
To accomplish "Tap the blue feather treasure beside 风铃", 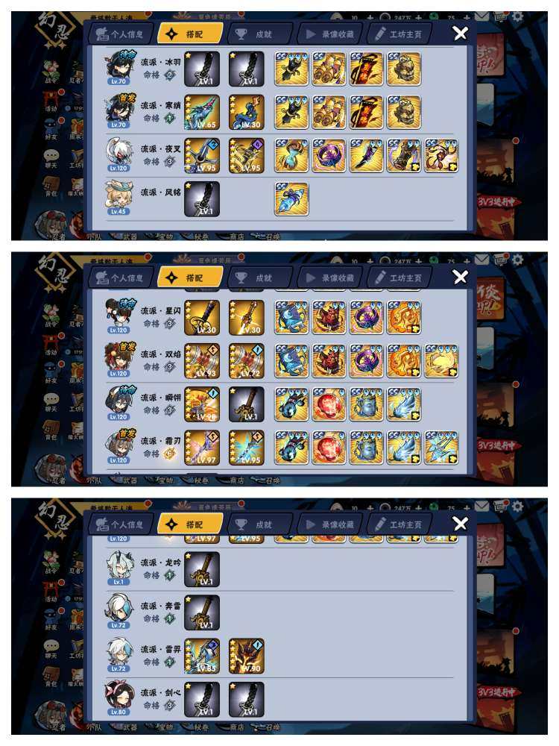I will (x=291, y=199).
